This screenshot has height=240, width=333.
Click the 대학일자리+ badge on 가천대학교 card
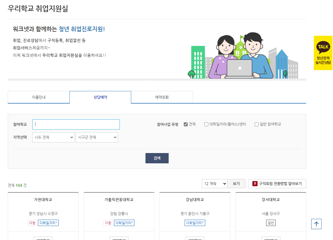click(48, 223)
